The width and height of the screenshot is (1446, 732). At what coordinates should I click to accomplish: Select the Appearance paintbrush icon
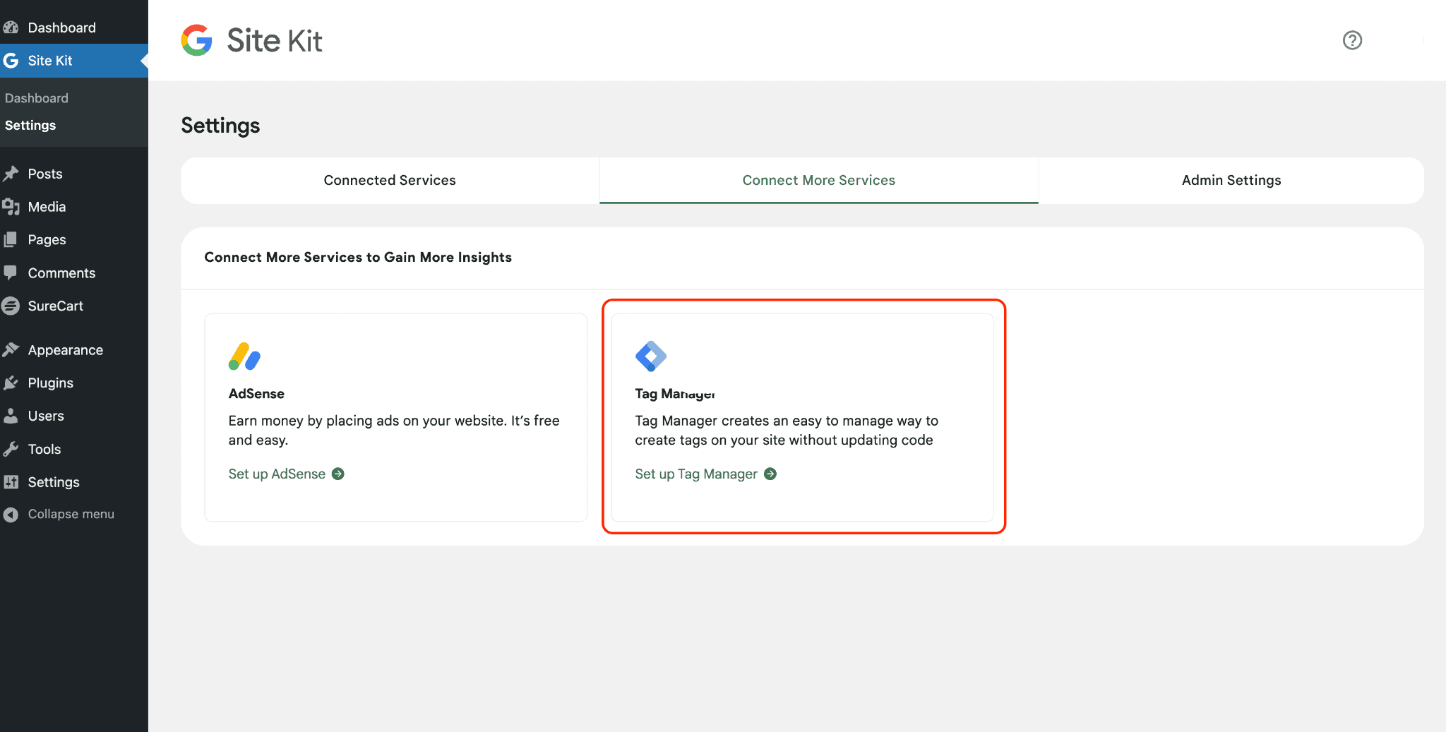pyautogui.click(x=12, y=349)
